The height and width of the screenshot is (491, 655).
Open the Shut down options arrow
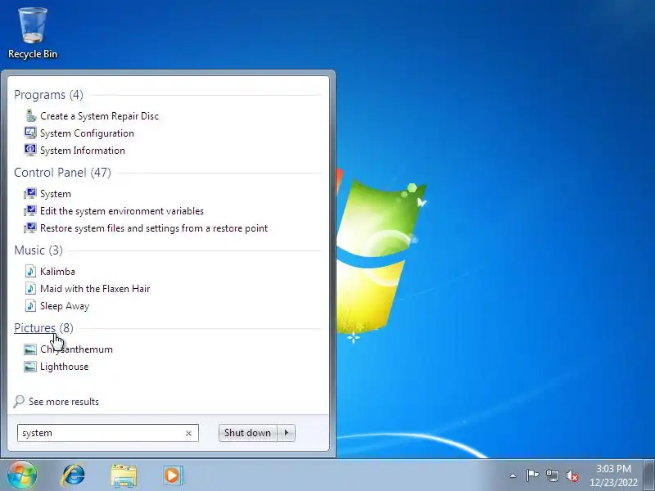pos(287,433)
